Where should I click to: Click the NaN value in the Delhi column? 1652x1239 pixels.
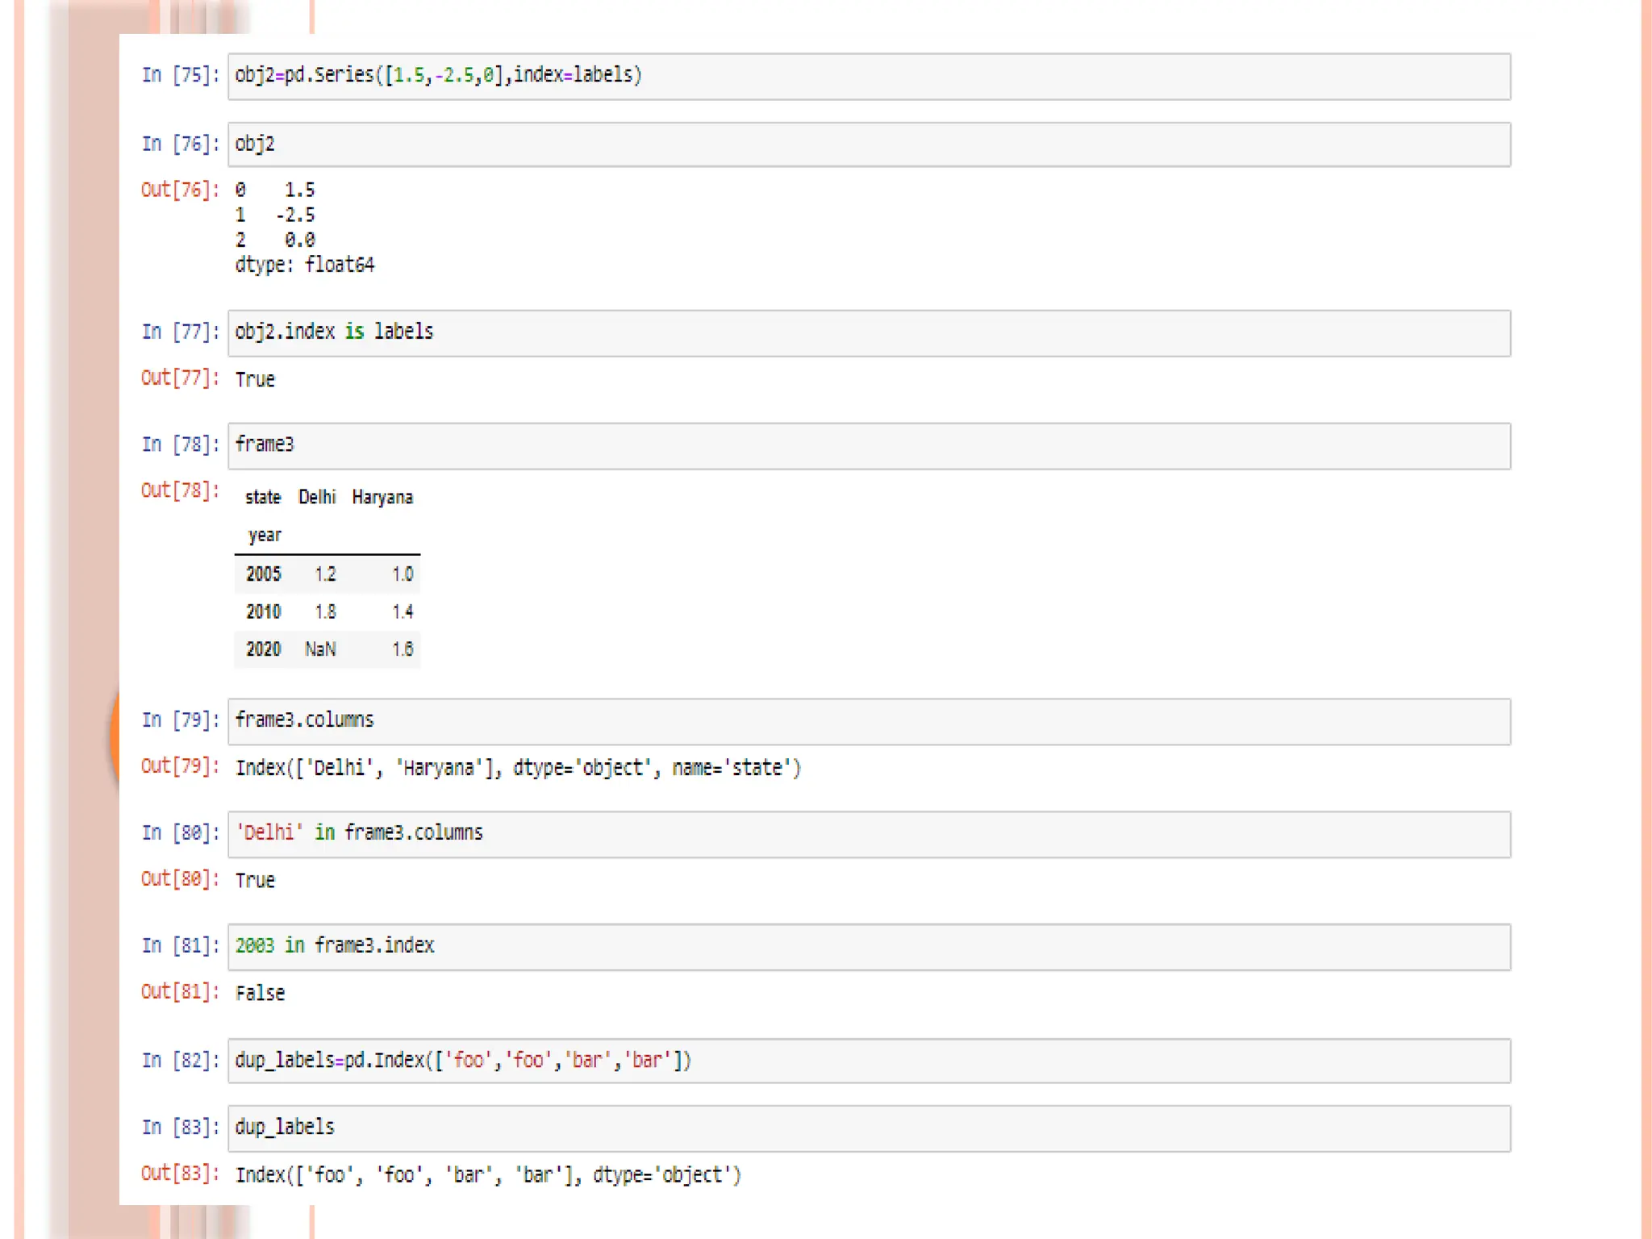pyautogui.click(x=320, y=649)
